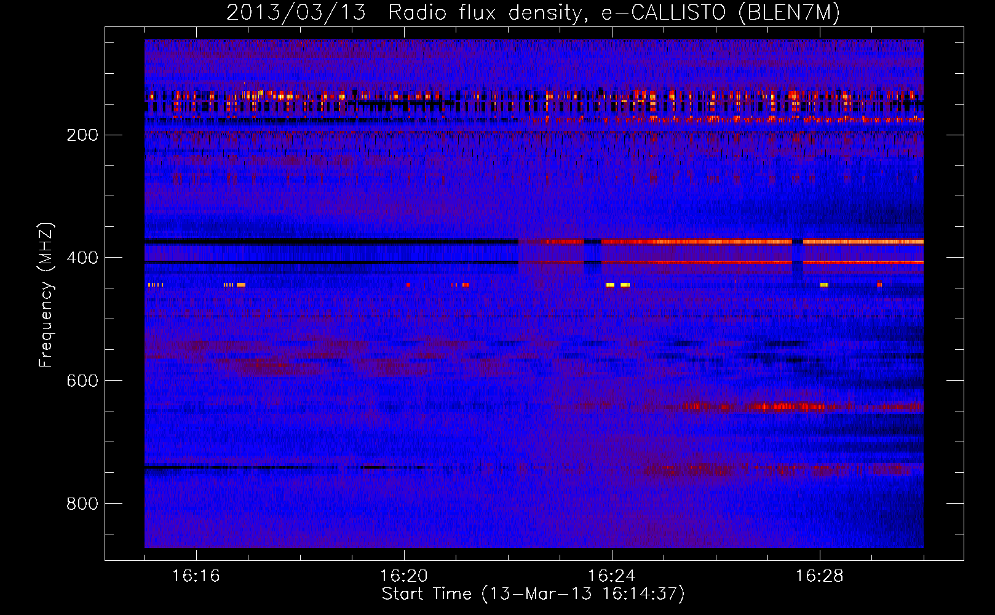This screenshot has width=995, height=615.
Task: Click the 16:16 time tick label
Action: tap(196, 576)
